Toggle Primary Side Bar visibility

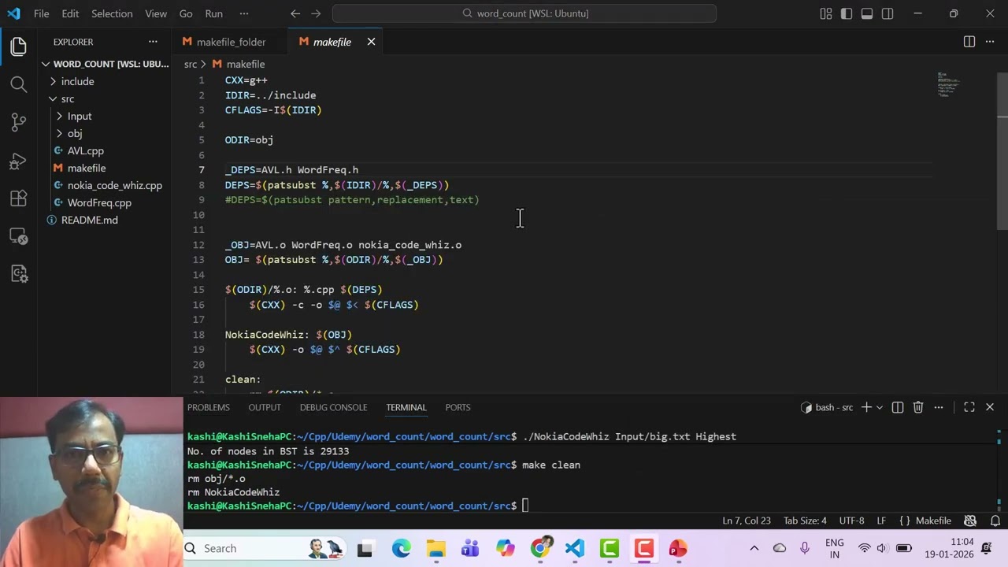[847, 13]
